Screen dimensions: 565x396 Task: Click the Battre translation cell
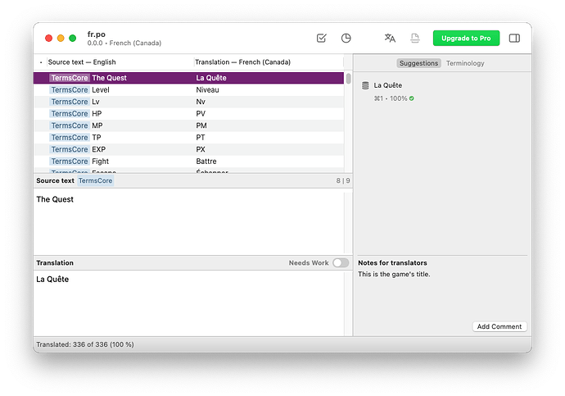point(206,162)
